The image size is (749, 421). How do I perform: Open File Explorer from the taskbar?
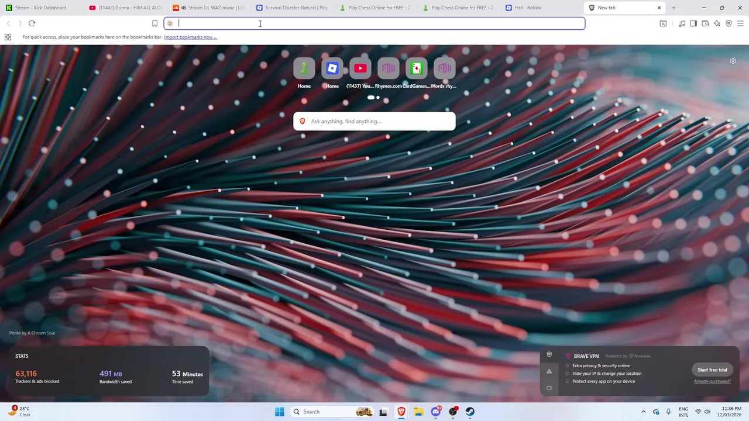tap(418, 412)
